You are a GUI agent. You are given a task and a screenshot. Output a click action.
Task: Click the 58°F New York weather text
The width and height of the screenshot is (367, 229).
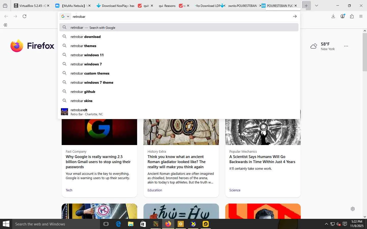(328, 46)
